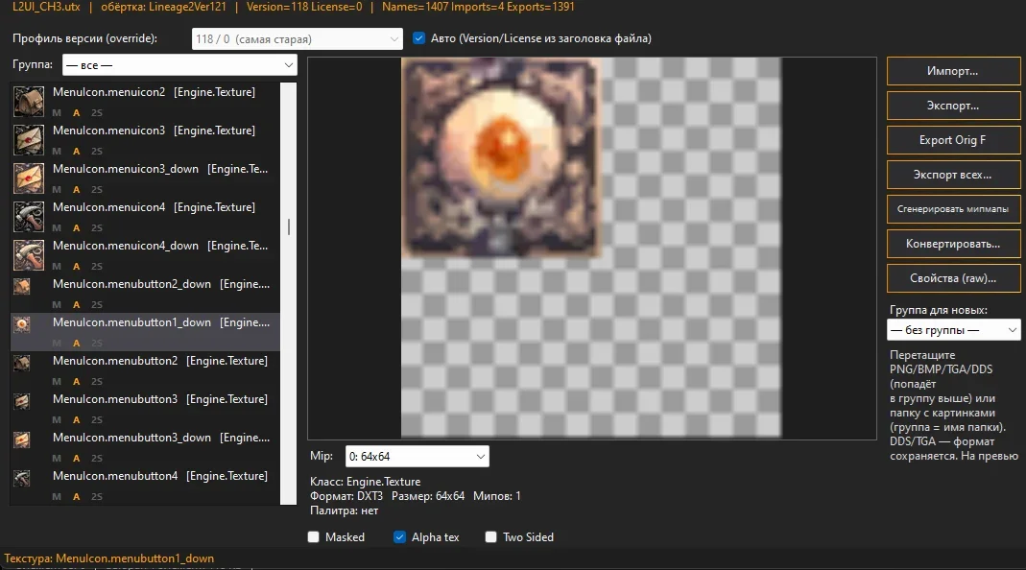
Task: Click the small MenuIcon.menubutton2_down icon
Action: coord(21,287)
